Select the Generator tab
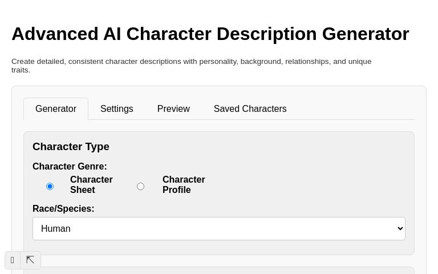Viewport: 438px width, 274px height. tap(56, 108)
